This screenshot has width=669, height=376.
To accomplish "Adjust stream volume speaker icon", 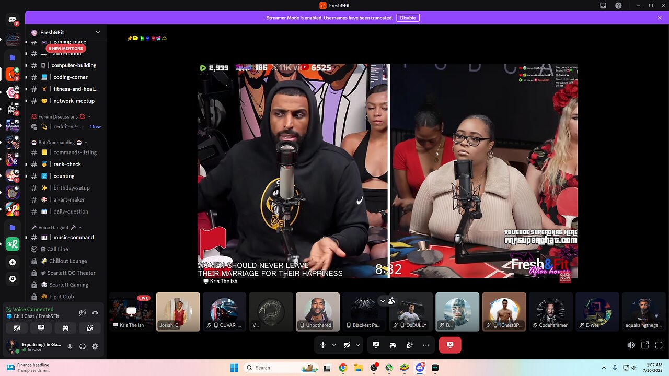I will tap(631, 345).
